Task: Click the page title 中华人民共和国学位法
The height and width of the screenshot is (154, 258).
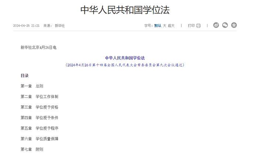Action: (x=125, y=10)
